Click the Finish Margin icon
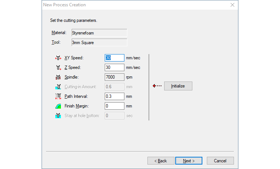 (58, 106)
